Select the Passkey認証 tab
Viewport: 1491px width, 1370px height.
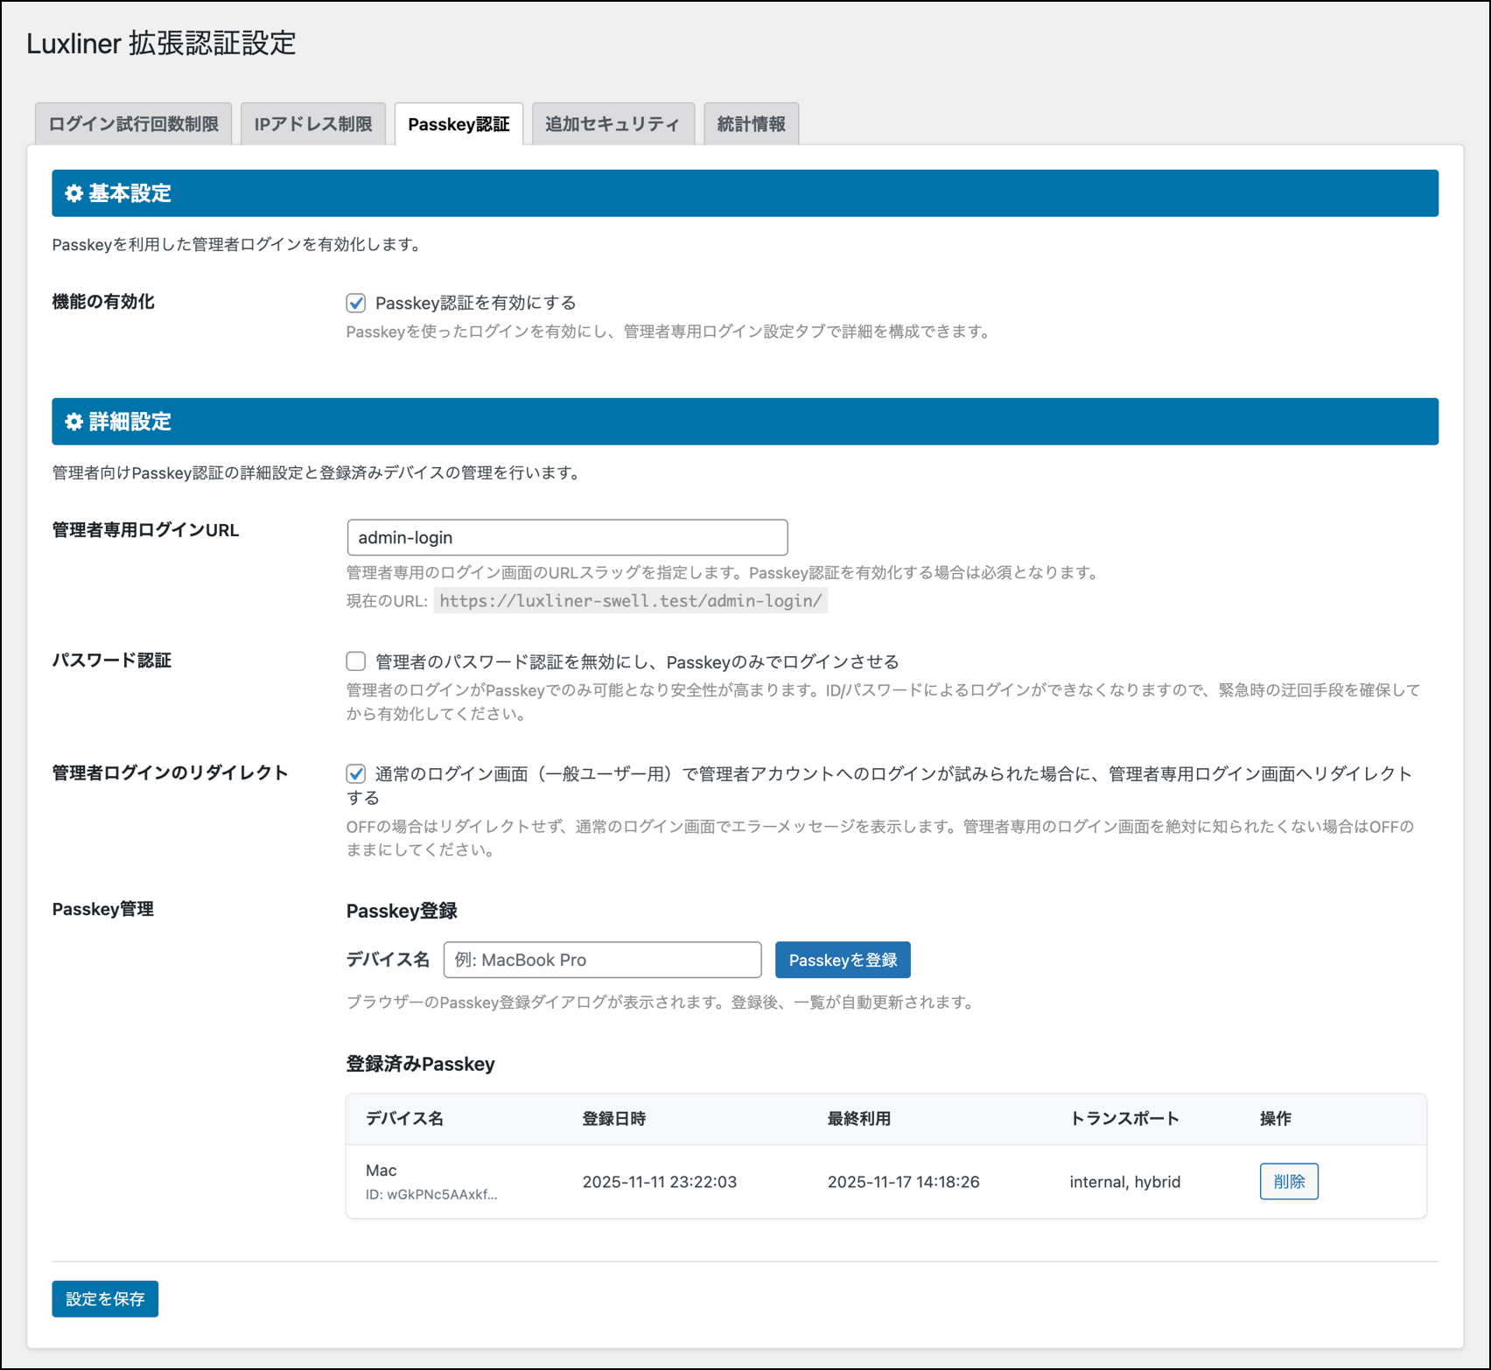click(458, 124)
